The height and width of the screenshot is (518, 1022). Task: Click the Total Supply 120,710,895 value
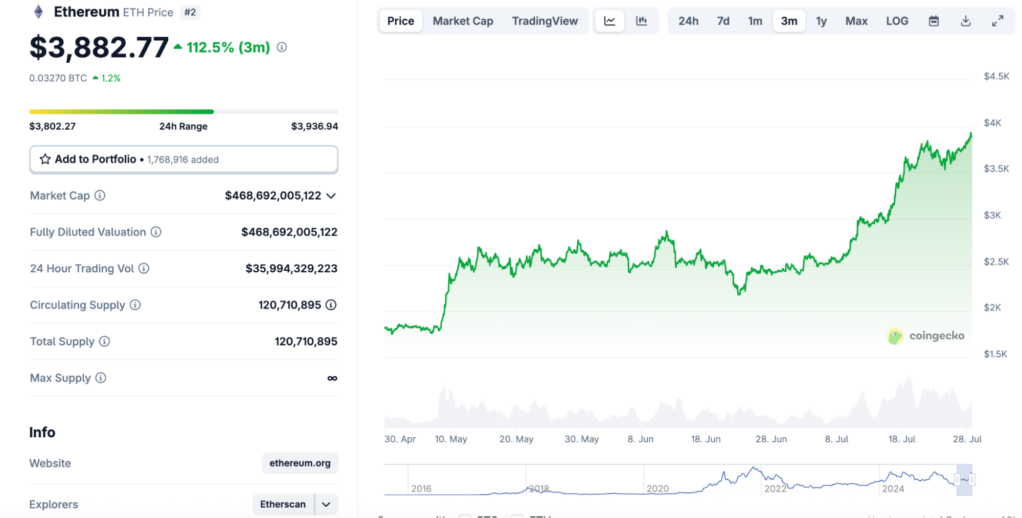pos(306,341)
